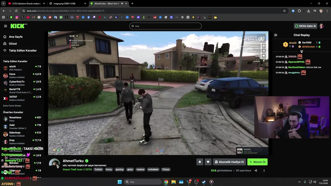
Task: Click the gtarp tag
Action: pos(130,169)
